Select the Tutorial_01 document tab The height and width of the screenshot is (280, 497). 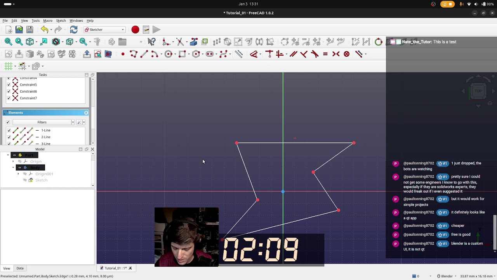116,268
